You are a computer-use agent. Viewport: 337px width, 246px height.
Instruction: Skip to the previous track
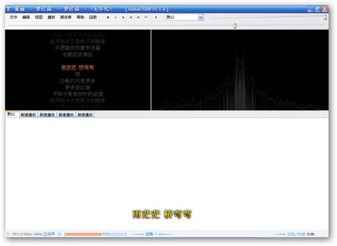[131, 17]
